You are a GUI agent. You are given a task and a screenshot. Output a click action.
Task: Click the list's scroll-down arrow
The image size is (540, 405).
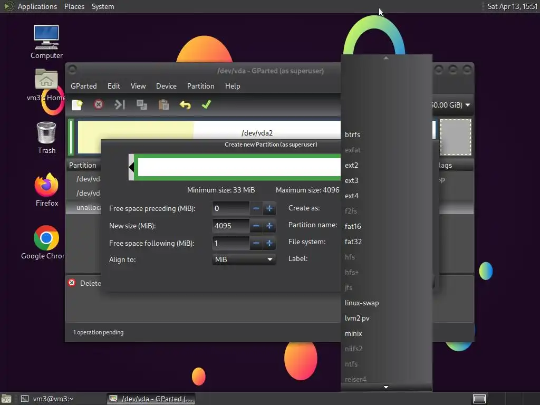pyautogui.click(x=386, y=387)
